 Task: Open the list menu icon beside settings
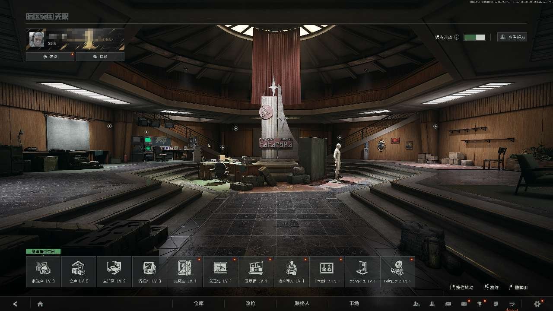click(x=512, y=304)
